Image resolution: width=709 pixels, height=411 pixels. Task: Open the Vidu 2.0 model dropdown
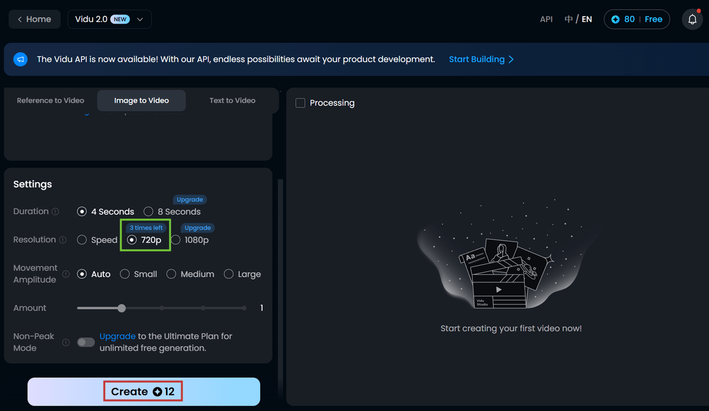click(109, 19)
